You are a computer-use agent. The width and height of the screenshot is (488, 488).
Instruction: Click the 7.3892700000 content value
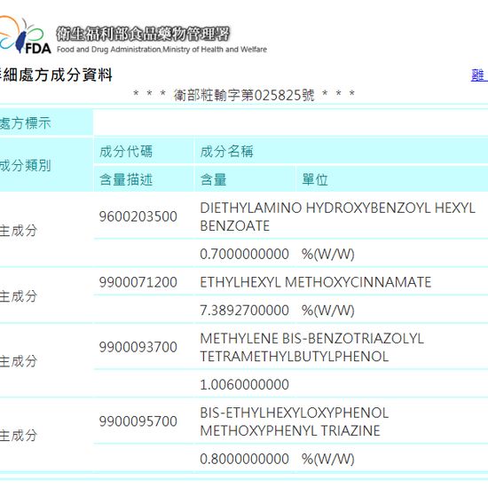244,311
